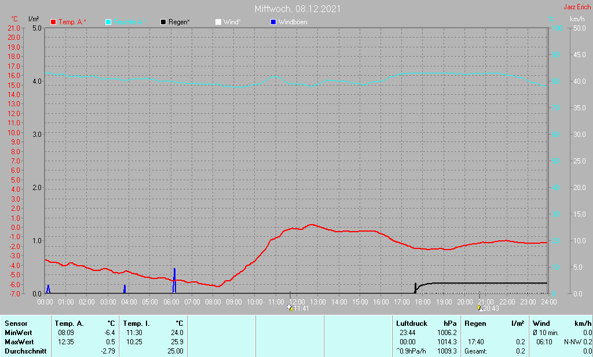
Task: Click the Gesamt: rain total label
Action: coord(475,351)
